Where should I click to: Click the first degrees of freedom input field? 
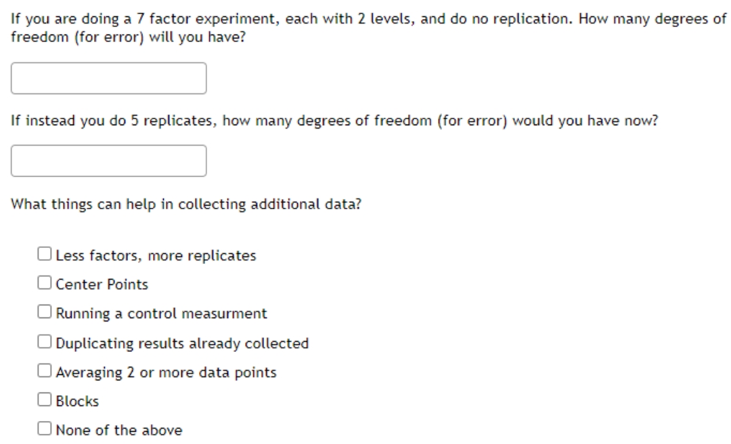click(x=108, y=80)
